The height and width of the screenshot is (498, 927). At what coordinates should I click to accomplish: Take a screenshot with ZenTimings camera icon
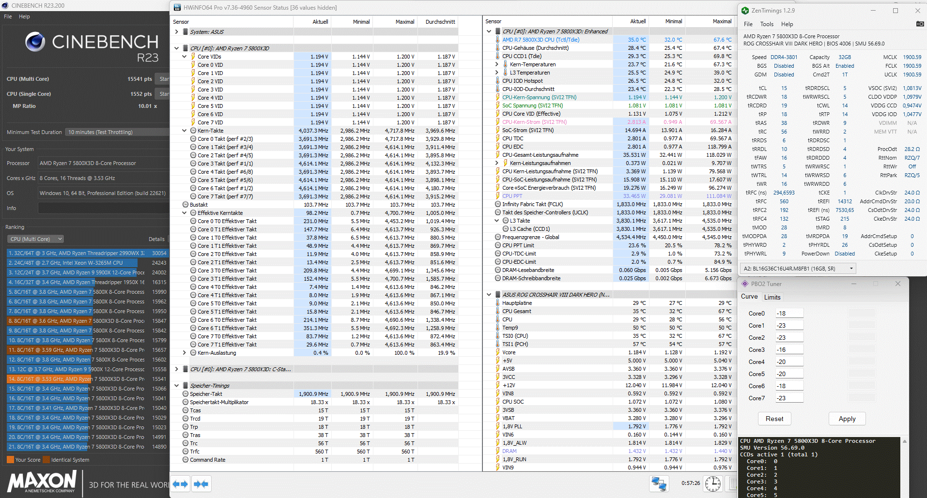tap(920, 24)
